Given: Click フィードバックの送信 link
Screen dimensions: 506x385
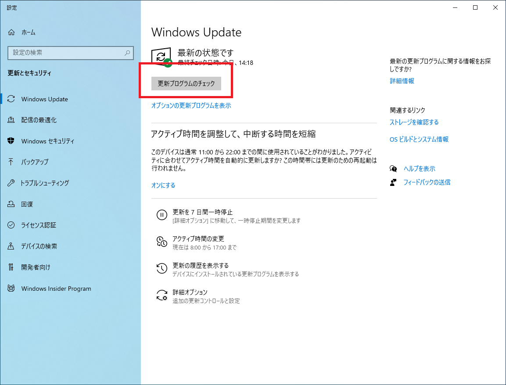Looking at the screenshot, I should 427,182.
